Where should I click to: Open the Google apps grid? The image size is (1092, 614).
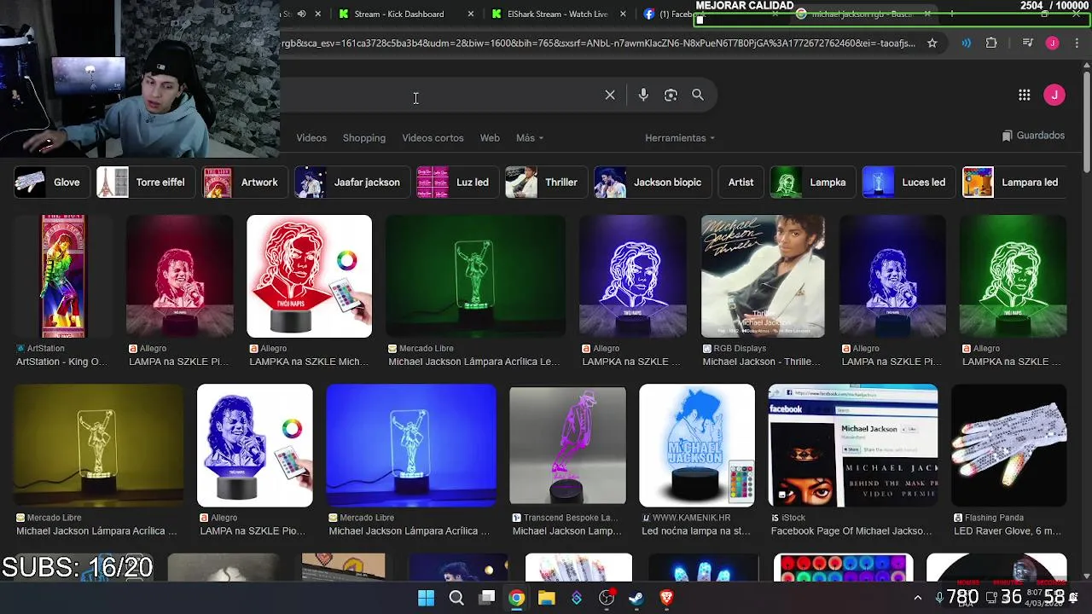pyautogui.click(x=1024, y=96)
